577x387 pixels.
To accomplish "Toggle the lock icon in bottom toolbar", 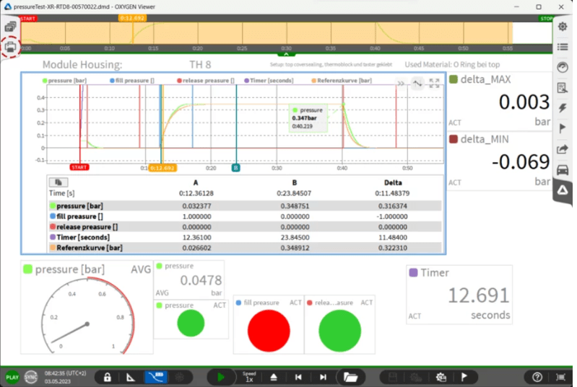I will click(107, 377).
